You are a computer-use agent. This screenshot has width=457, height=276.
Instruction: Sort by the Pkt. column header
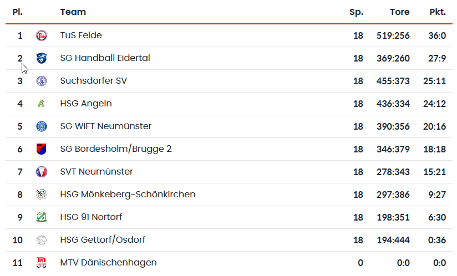pyautogui.click(x=438, y=12)
